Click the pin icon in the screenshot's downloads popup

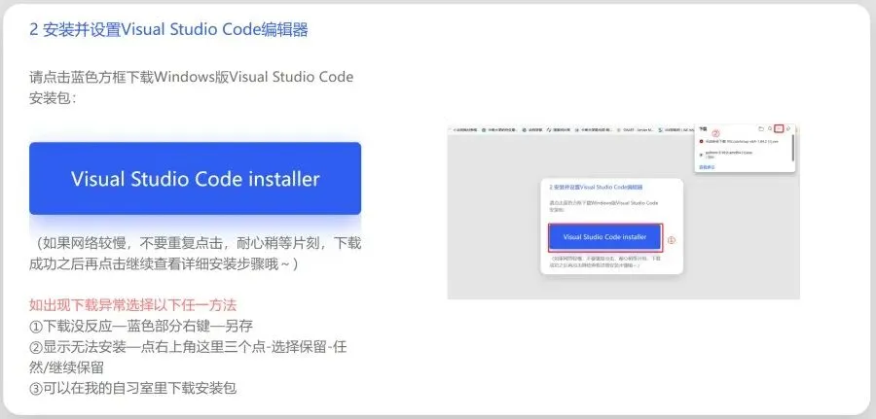[788, 129]
